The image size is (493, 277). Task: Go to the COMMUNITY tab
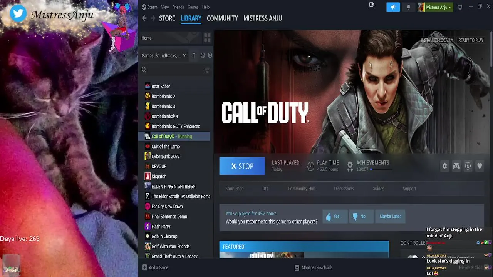coord(222,18)
